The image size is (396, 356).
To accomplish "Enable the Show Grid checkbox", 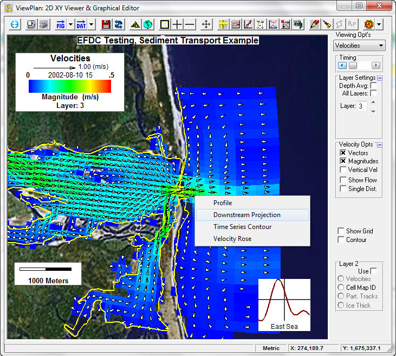I will pos(341,231).
